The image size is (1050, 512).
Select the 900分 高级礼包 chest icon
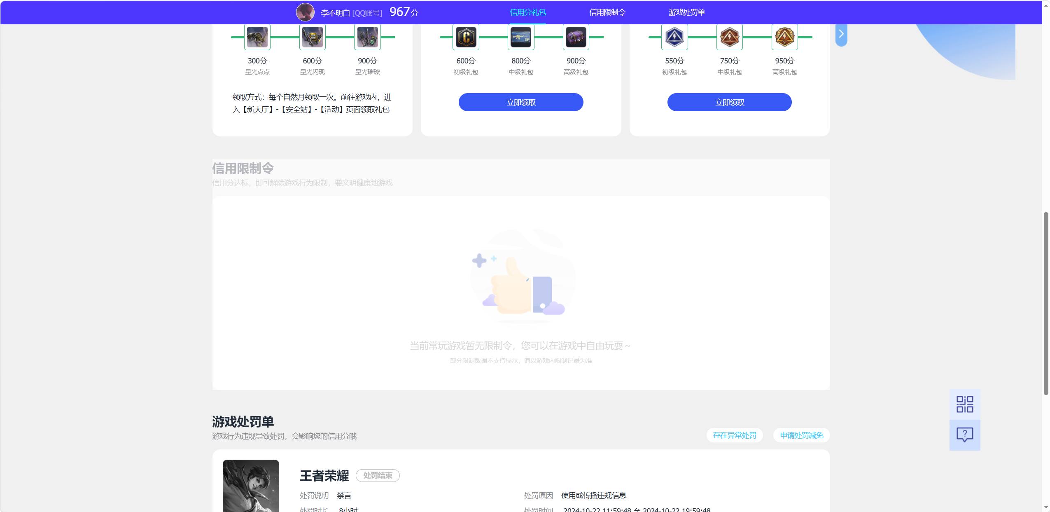point(576,37)
